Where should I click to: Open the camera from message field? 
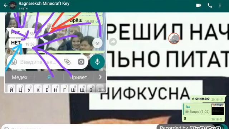tap(81, 62)
